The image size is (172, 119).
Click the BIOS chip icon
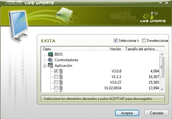[x=51, y=54]
